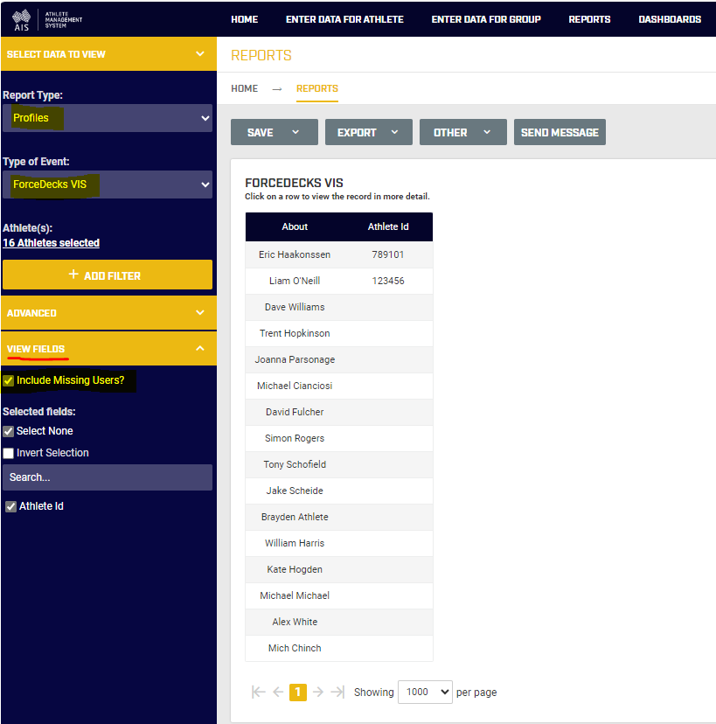
Task: Open Eric Haakonssen's record row
Action: coord(339,254)
